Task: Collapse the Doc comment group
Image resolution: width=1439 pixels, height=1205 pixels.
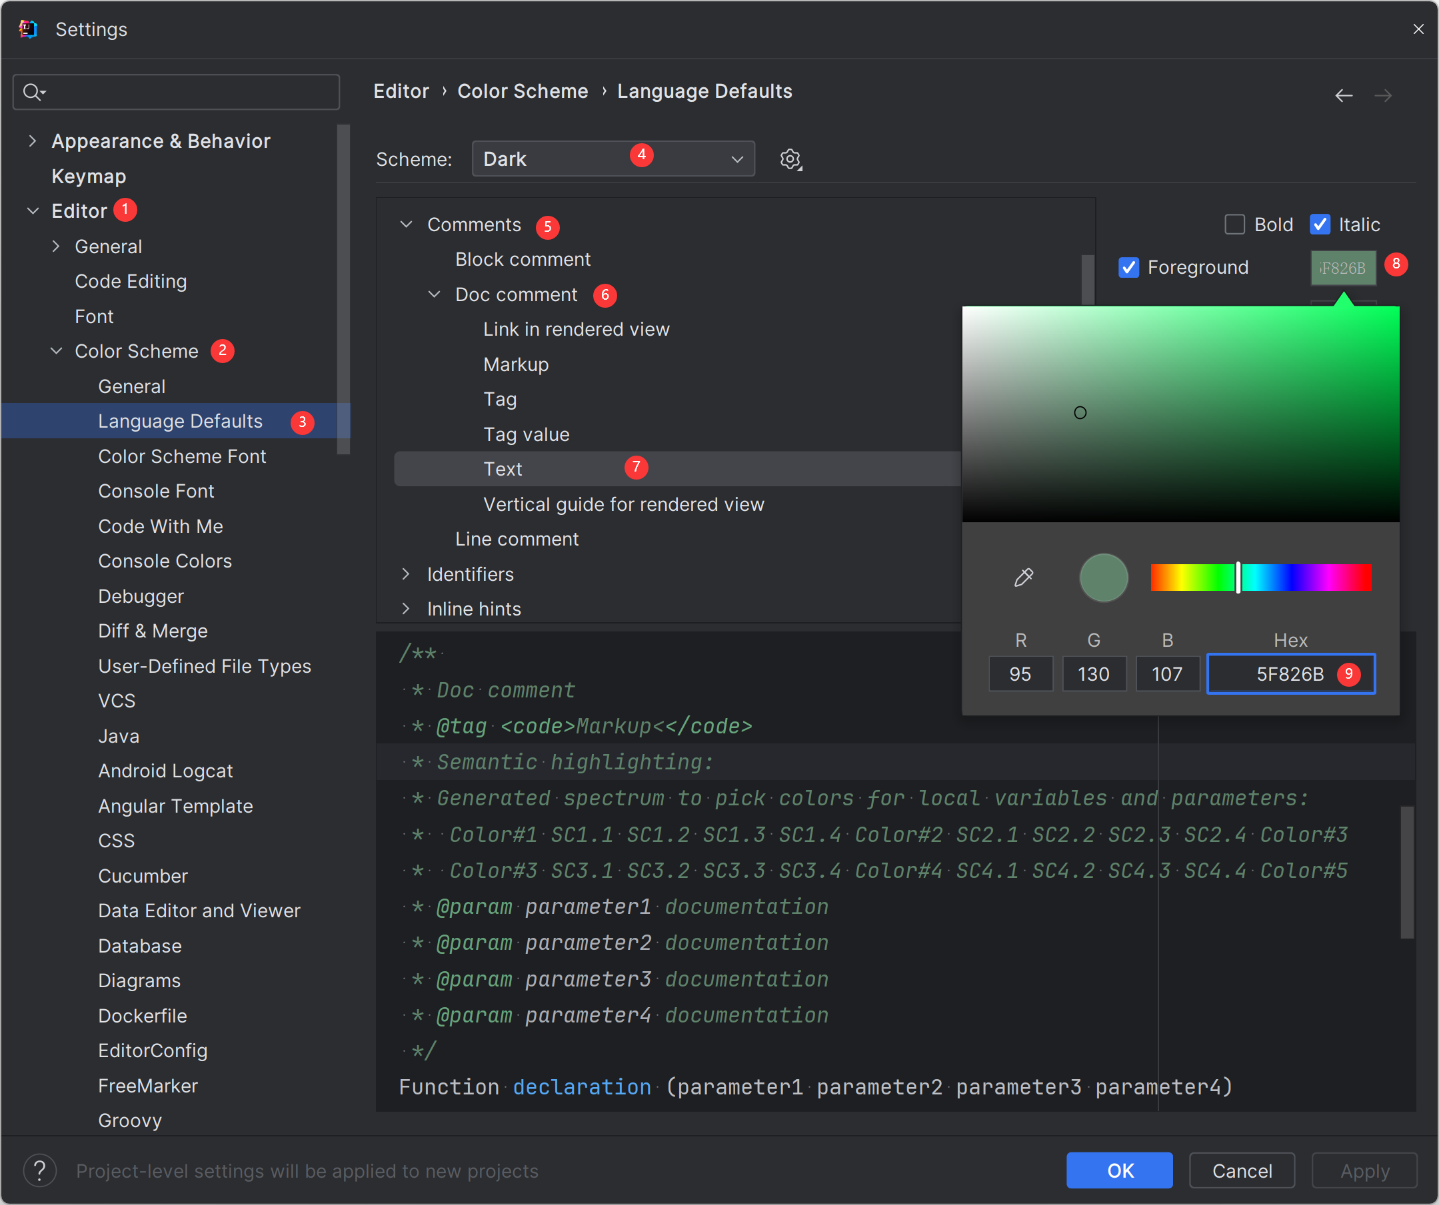Action: 435,294
